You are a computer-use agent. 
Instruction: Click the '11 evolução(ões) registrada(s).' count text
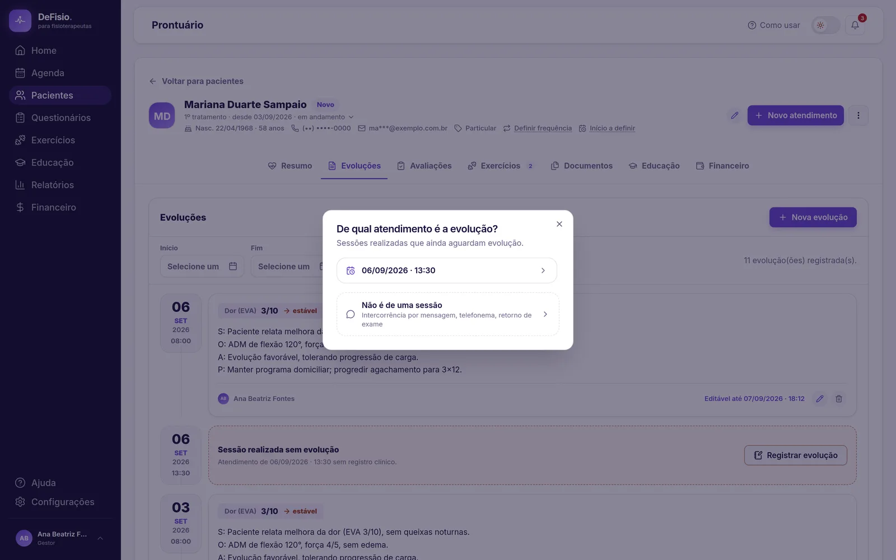(x=800, y=260)
